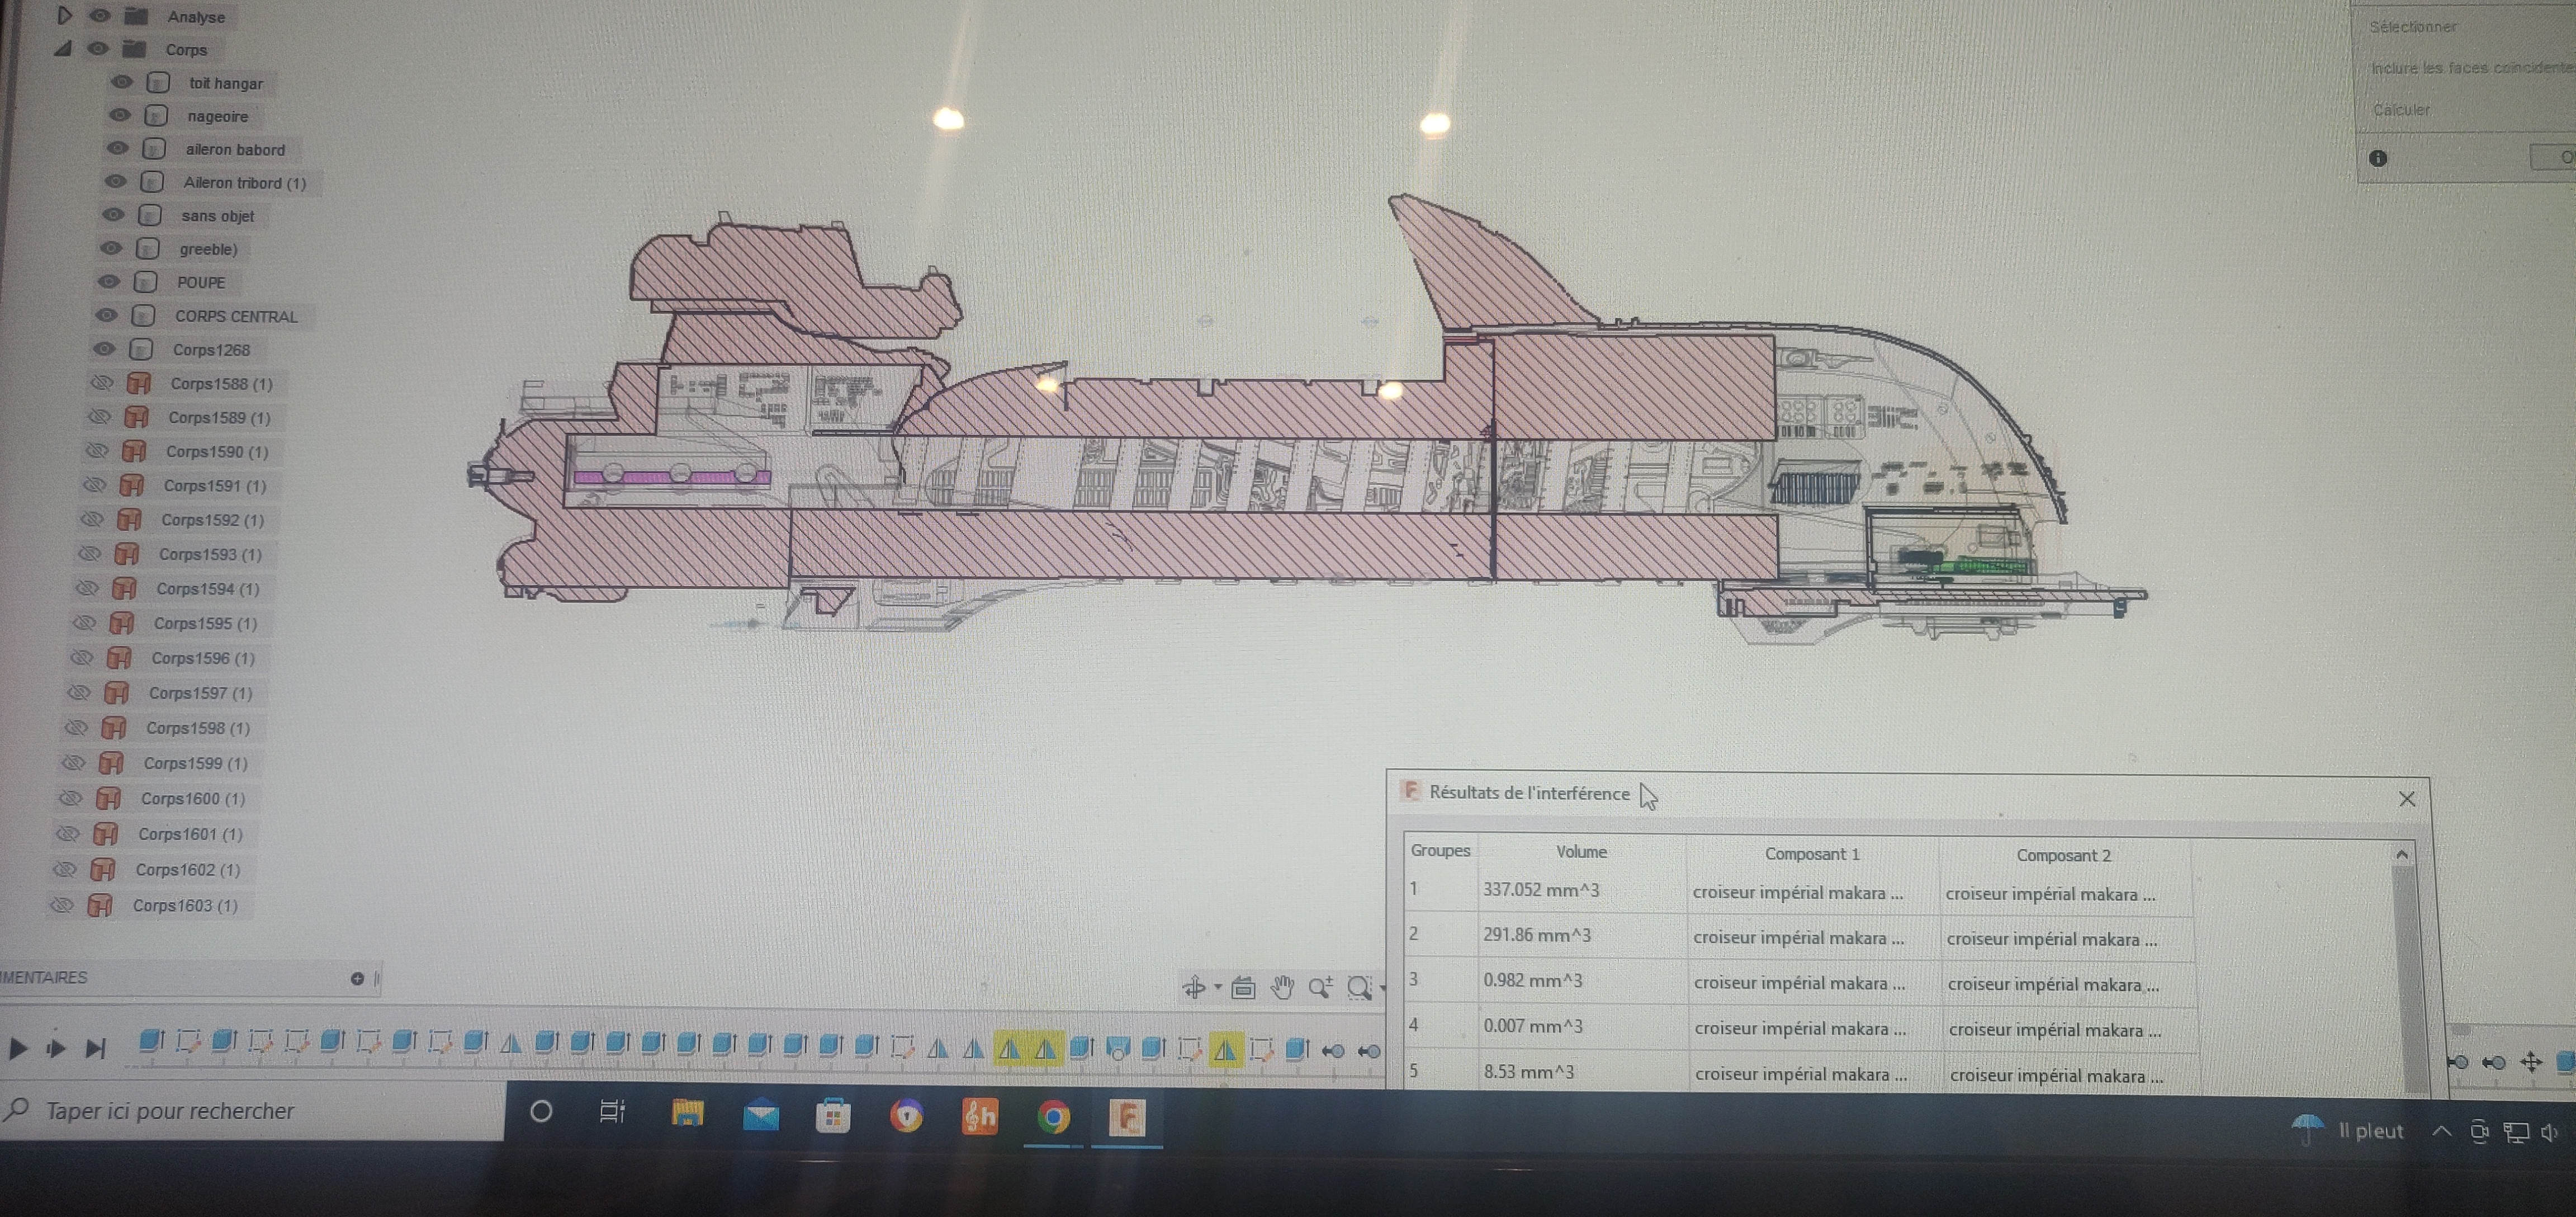Open Google Chrome from the taskbar

(x=1053, y=1116)
